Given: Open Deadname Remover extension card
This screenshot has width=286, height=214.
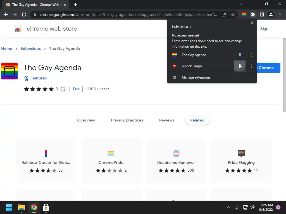Looking at the screenshot, I should click(176, 160).
